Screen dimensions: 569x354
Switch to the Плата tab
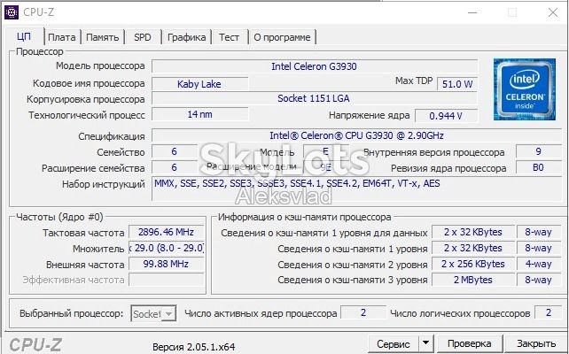point(62,37)
